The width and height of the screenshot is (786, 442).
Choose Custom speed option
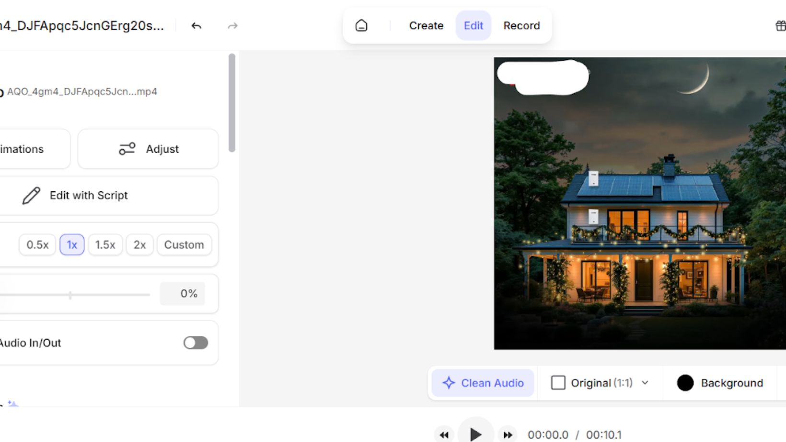tap(184, 245)
